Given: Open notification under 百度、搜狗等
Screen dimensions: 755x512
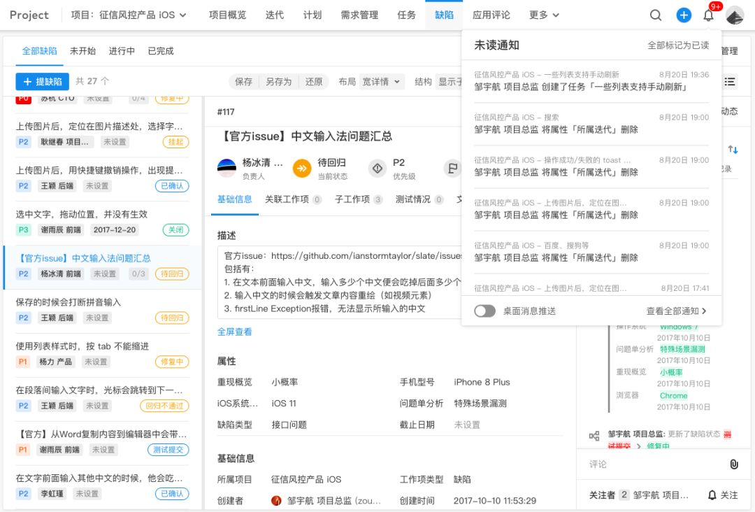Looking at the screenshot, I should coord(591,252).
